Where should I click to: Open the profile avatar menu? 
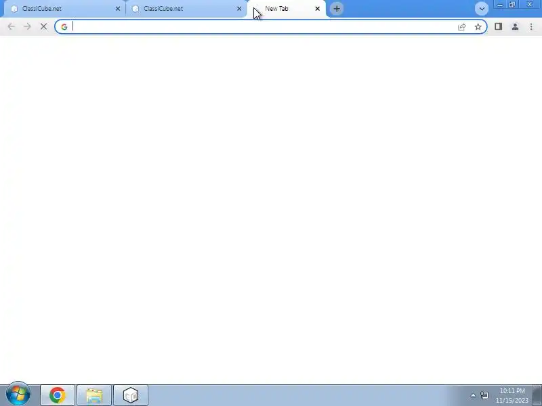(515, 26)
